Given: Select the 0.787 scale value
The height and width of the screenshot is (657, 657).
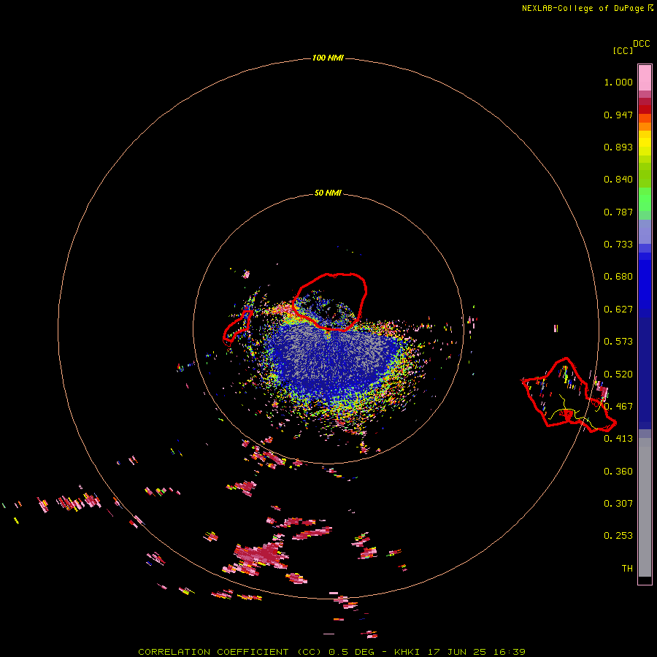Looking at the screenshot, I should click(618, 212).
